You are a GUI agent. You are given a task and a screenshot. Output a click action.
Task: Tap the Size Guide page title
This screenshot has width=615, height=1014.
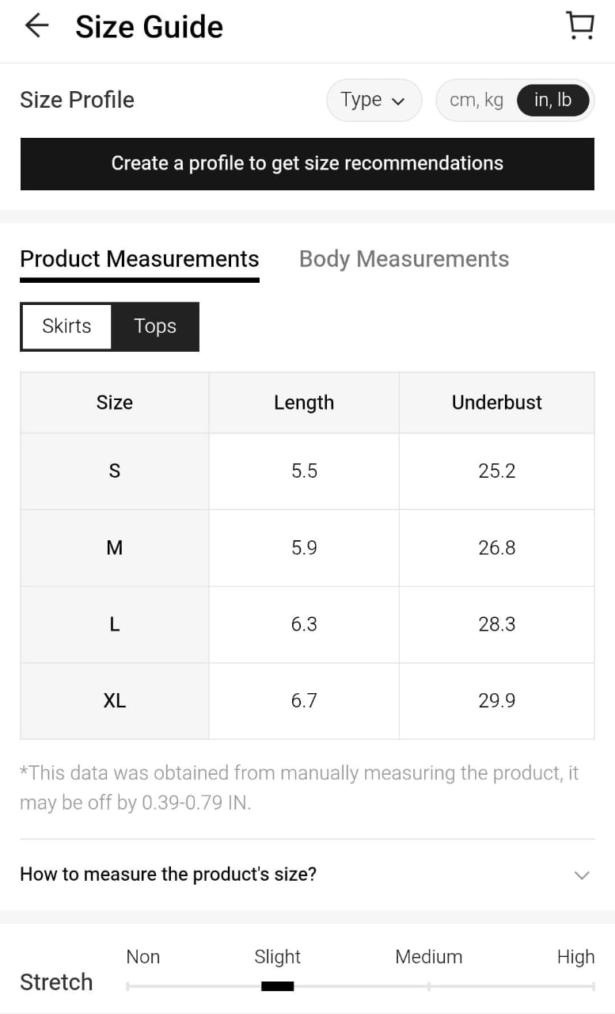149,27
